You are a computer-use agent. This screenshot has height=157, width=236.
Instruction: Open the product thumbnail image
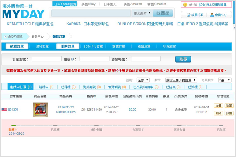pos(40,110)
